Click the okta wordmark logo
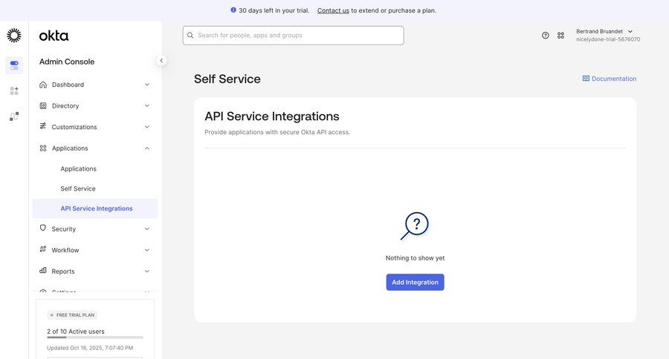Image resolution: width=669 pixels, height=359 pixels. click(54, 36)
